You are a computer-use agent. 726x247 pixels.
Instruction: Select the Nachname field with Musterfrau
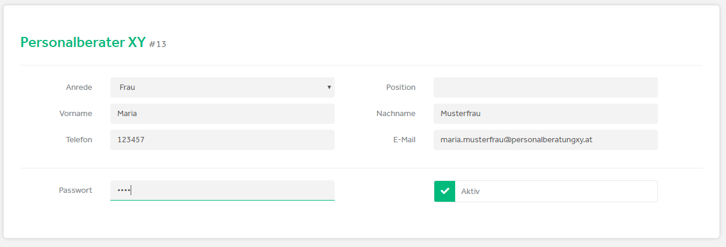tap(545, 114)
